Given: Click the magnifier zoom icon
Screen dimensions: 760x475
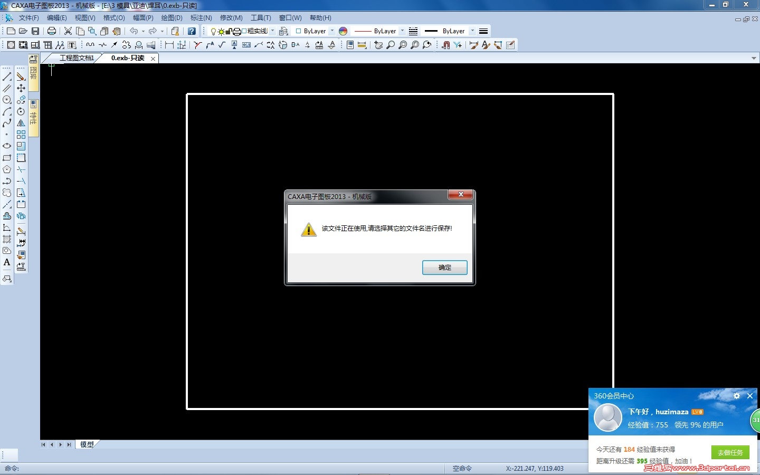Looking at the screenshot, I should (391, 45).
